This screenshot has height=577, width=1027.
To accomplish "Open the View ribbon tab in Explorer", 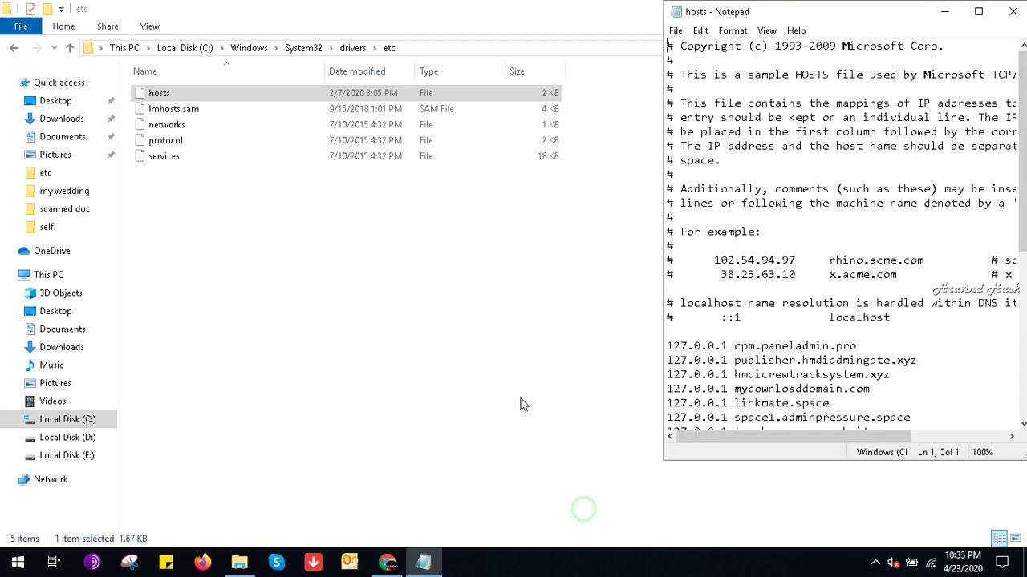I will coord(150,26).
